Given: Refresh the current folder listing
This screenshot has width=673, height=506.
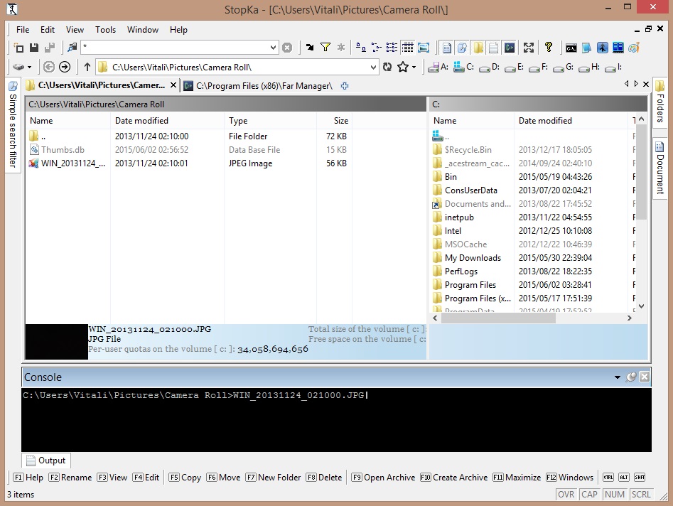Looking at the screenshot, I should pyautogui.click(x=387, y=67).
